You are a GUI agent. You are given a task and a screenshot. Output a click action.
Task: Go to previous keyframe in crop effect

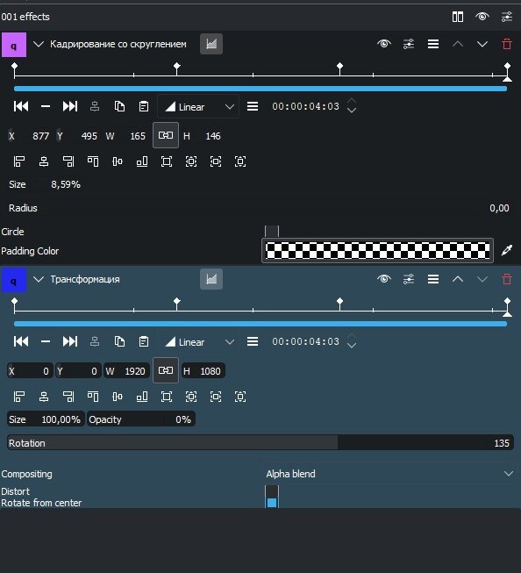(x=21, y=106)
